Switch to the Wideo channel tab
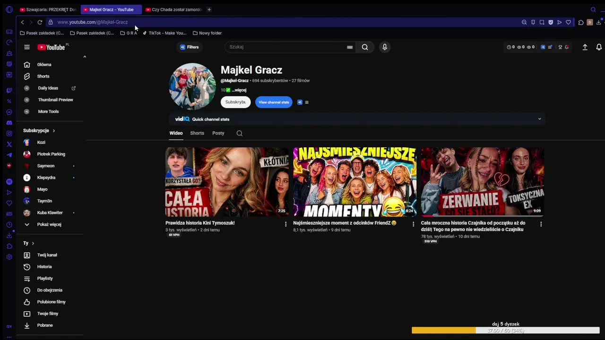Image resolution: width=605 pixels, height=340 pixels. 176,133
